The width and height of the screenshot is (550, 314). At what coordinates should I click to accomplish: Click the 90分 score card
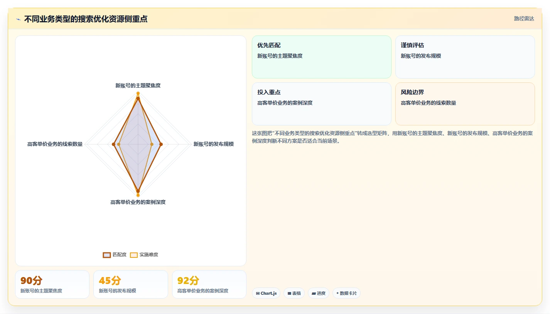click(52, 284)
